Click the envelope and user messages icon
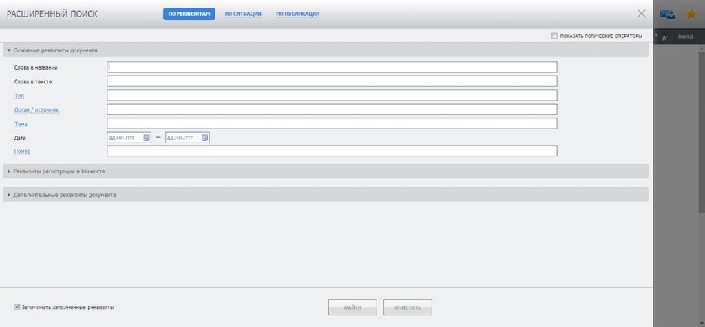The width and height of the screenshot is (705, 327). (x=667, y=14)
